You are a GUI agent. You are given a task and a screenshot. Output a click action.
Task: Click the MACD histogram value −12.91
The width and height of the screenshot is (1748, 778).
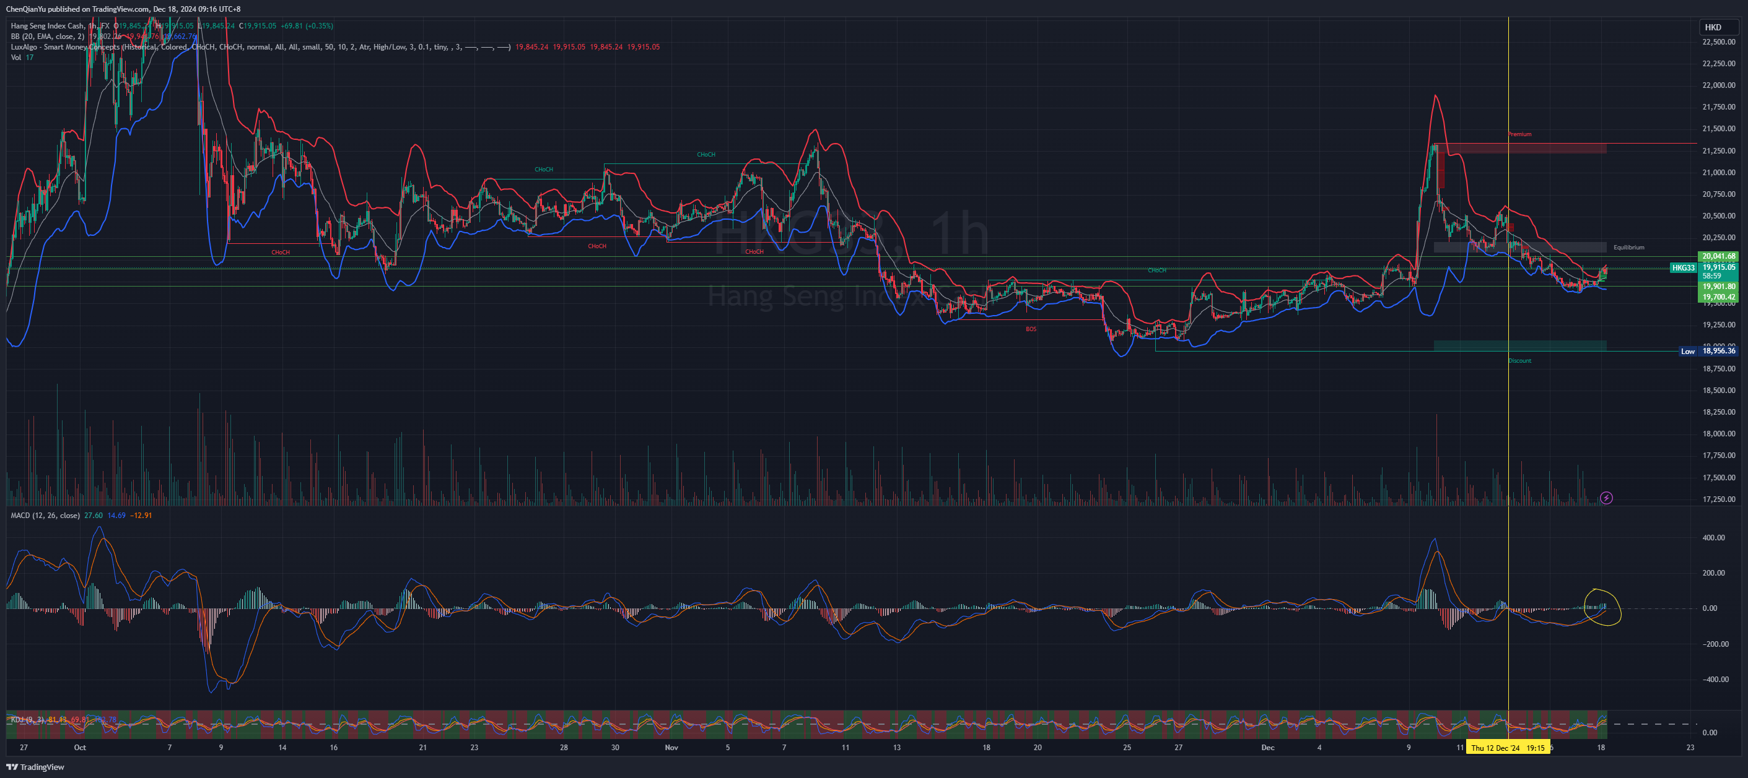tap(141, 516)
